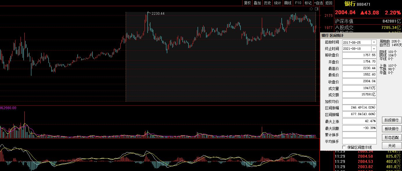Click the 阶段排行 button

(392, 120)
